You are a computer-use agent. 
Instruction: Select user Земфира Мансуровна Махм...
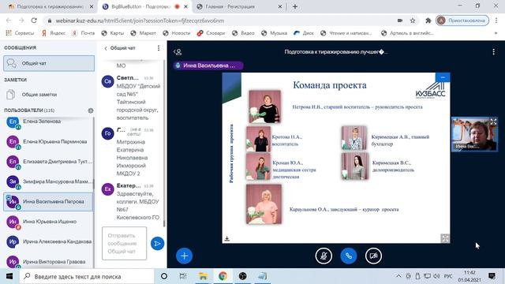(x=48, y=181)
